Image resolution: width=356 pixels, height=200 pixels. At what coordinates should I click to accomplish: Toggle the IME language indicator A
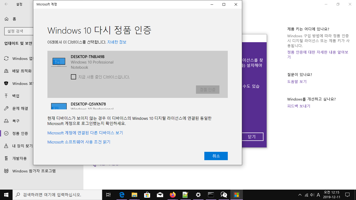pyautogui.click(x=318, y=195)
